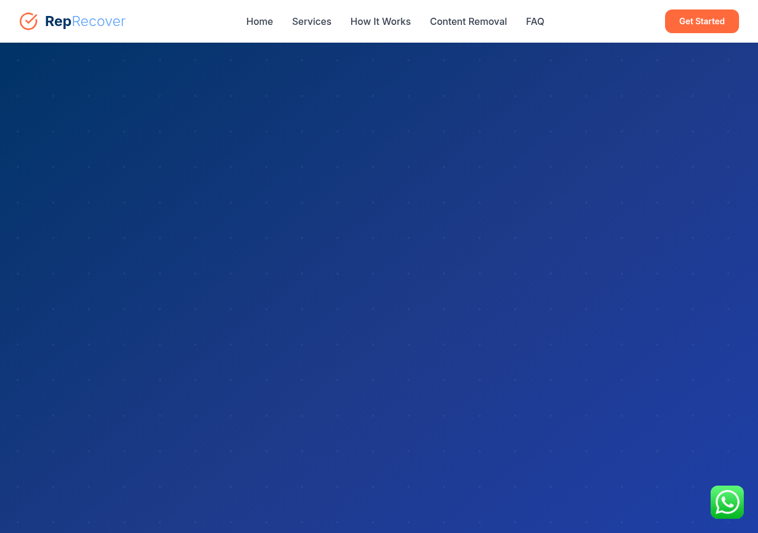758x533 pixels.
Task: Jump to the FAQ section link
Action: tap(535, 21)
